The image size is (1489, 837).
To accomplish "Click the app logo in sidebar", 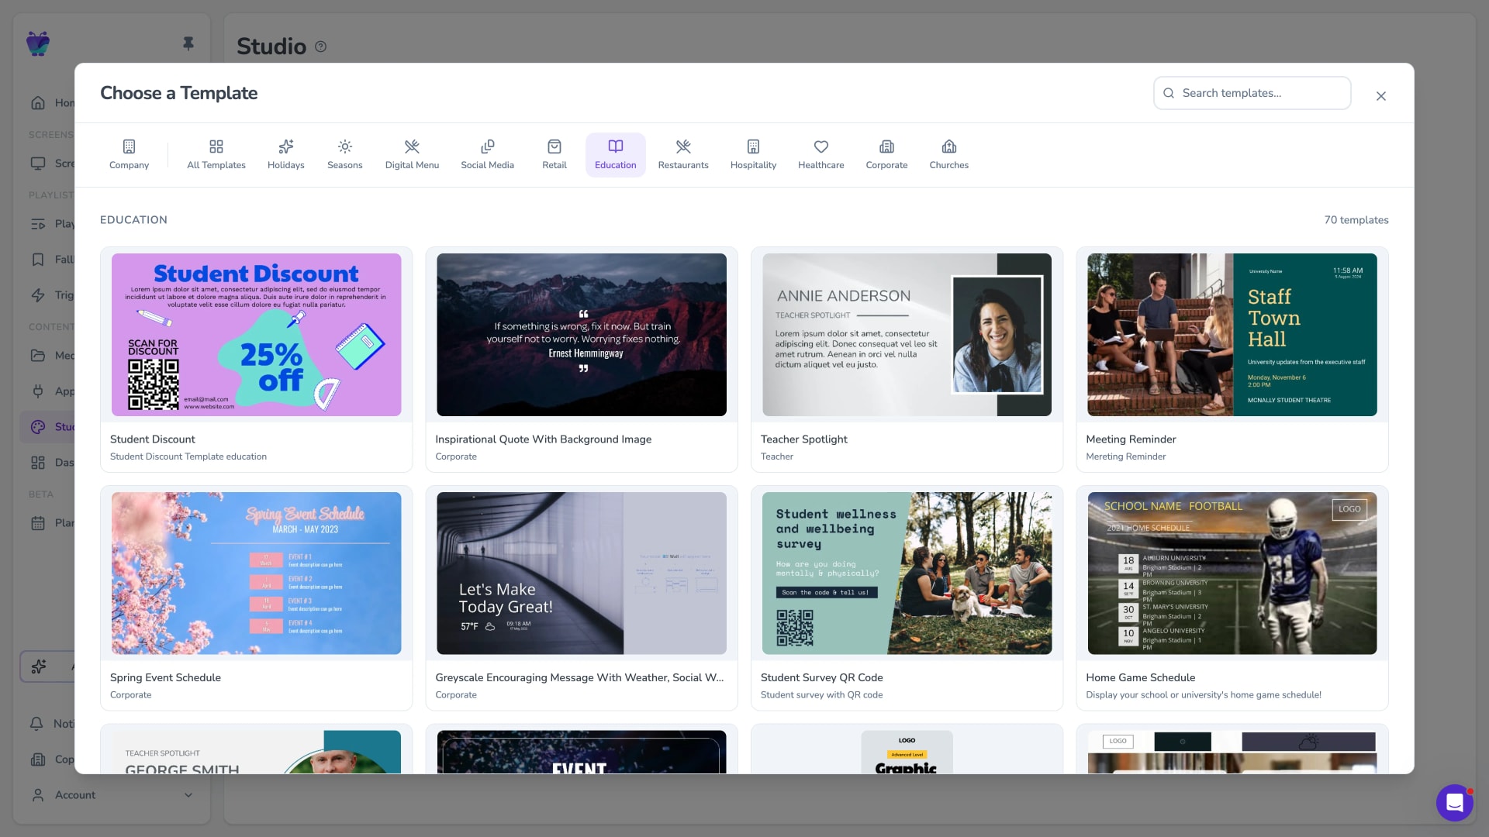I will (x=38, y=43).
